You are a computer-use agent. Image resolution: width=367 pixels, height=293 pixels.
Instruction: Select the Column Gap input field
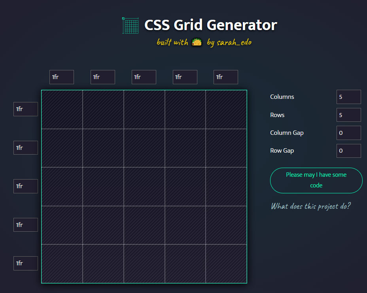348,133
